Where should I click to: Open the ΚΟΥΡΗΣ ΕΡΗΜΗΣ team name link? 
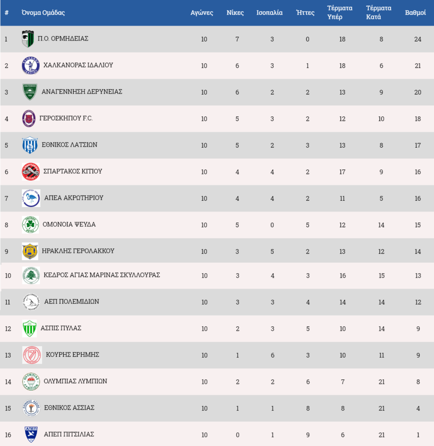click(x=72, y=354)
